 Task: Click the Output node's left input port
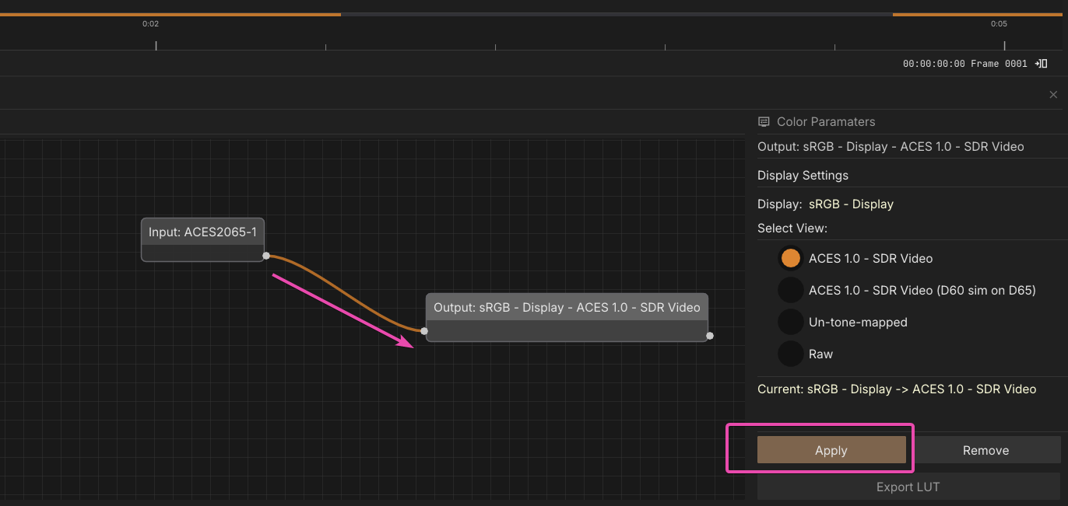tap(424, 331)
